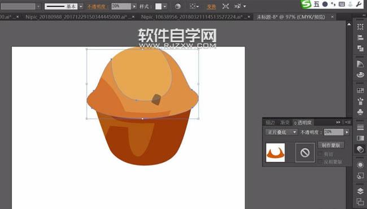
Task: Close the Nipic_10638956 document tab
Action: click(248, 17)
